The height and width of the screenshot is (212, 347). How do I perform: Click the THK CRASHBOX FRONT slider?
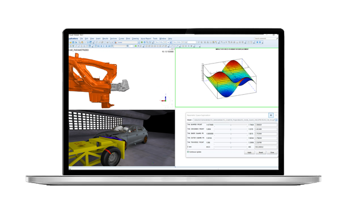point(230,129)
